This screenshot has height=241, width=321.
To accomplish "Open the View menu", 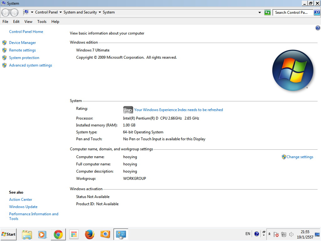I will pyautogui.click(x=28, y=22).
